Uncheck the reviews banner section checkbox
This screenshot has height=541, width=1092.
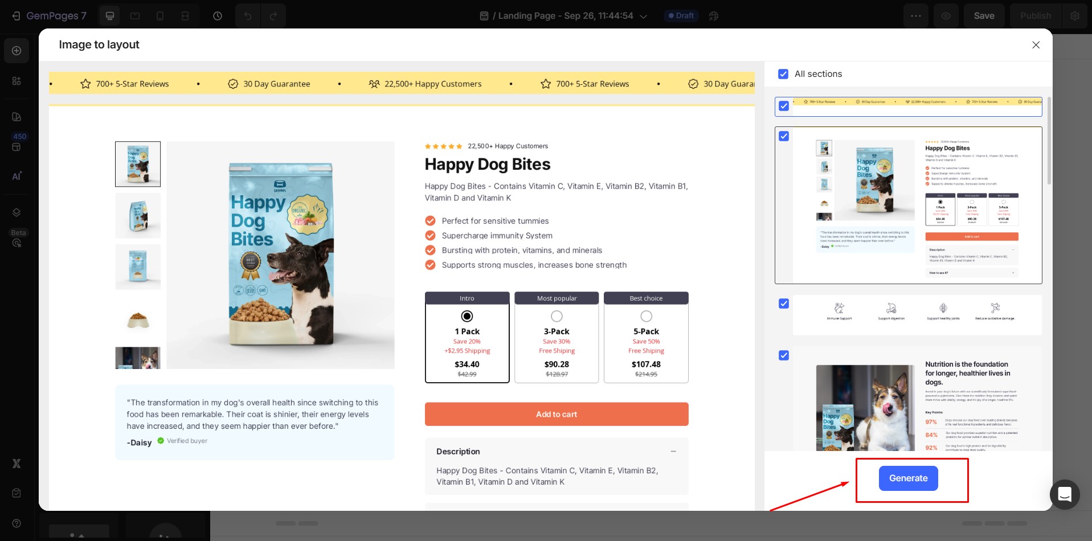click(x=784, y=106)
